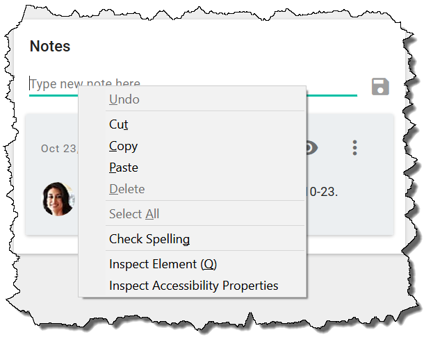The height and width of the screenshot is (344, 433).
Task: Open Inspect Element (Q) from the menu
Action: click(163, 264)
